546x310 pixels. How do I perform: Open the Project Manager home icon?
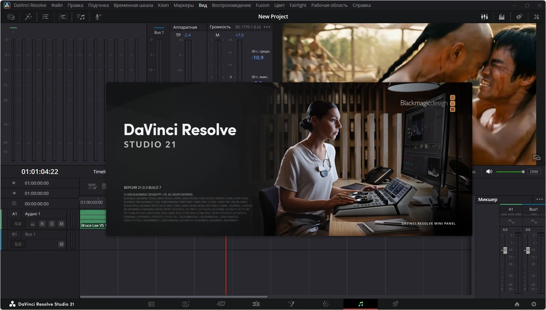[517, 304]
